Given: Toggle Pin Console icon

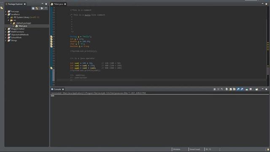Looking at the screenshot, I should click(247, 89).
